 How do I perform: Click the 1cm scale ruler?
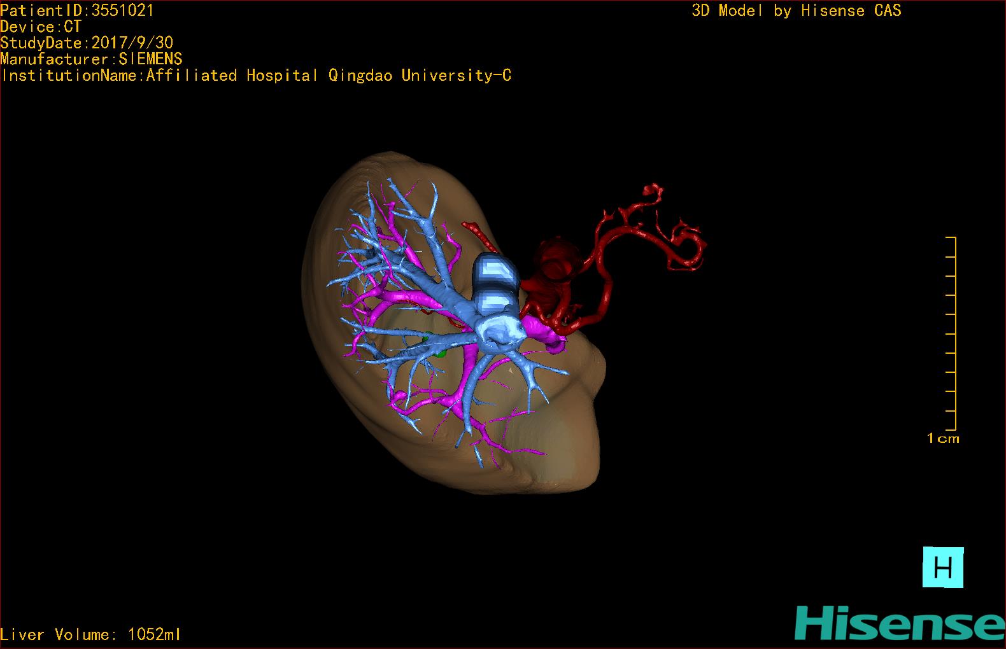click(x=951, y=333)
